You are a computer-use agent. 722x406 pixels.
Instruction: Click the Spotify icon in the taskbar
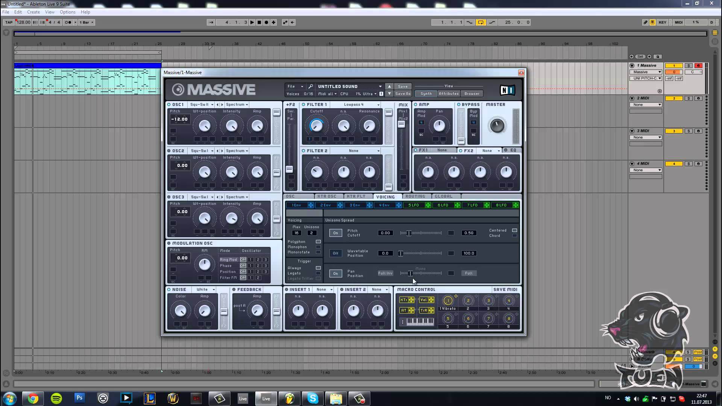[x=56, y=398]
